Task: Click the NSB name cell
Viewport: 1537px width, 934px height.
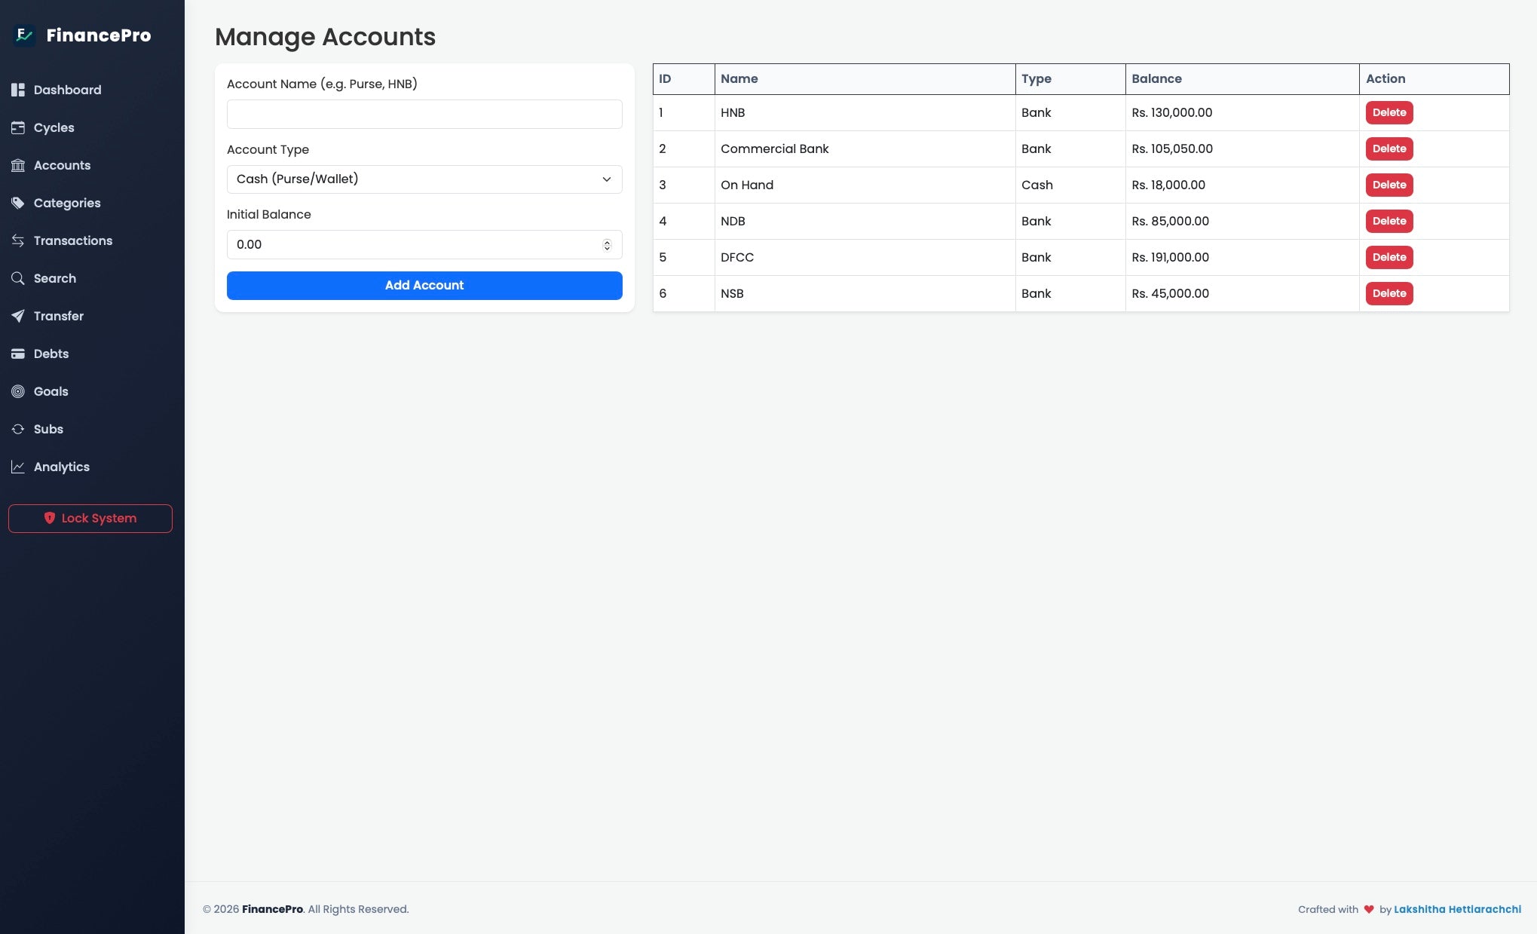Action: click(865, 293)
